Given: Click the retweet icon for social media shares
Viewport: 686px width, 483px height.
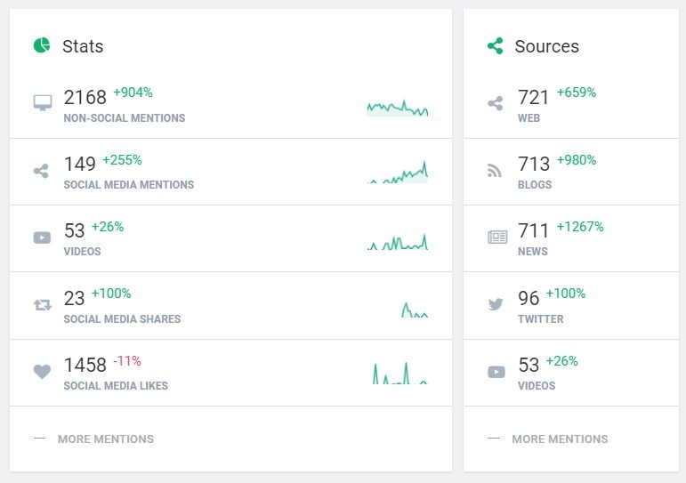Looking at the screenshot, I should (42, 305).
